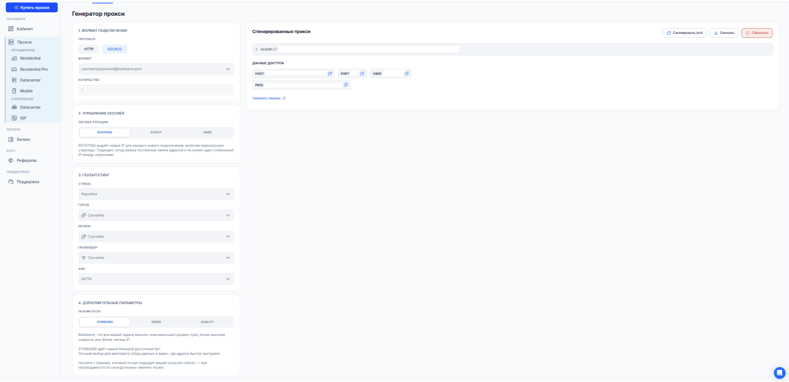Choose ROTATING rotation logic

click(x=105, y=133)
